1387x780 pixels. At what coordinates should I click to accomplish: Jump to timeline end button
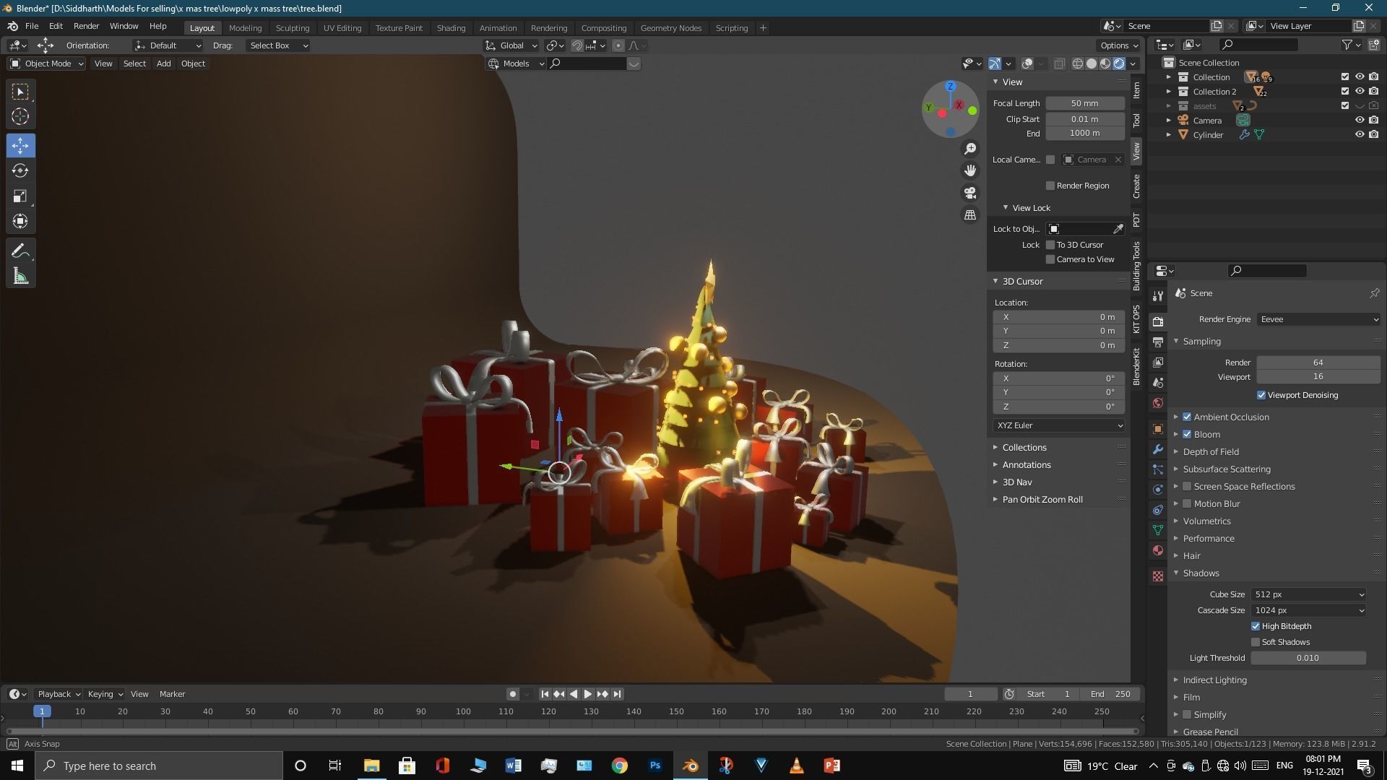[617, 694]
